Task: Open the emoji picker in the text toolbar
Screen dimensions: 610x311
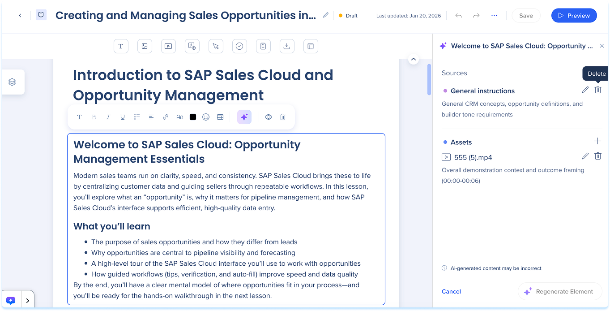Action: click(x=206, y=117)
